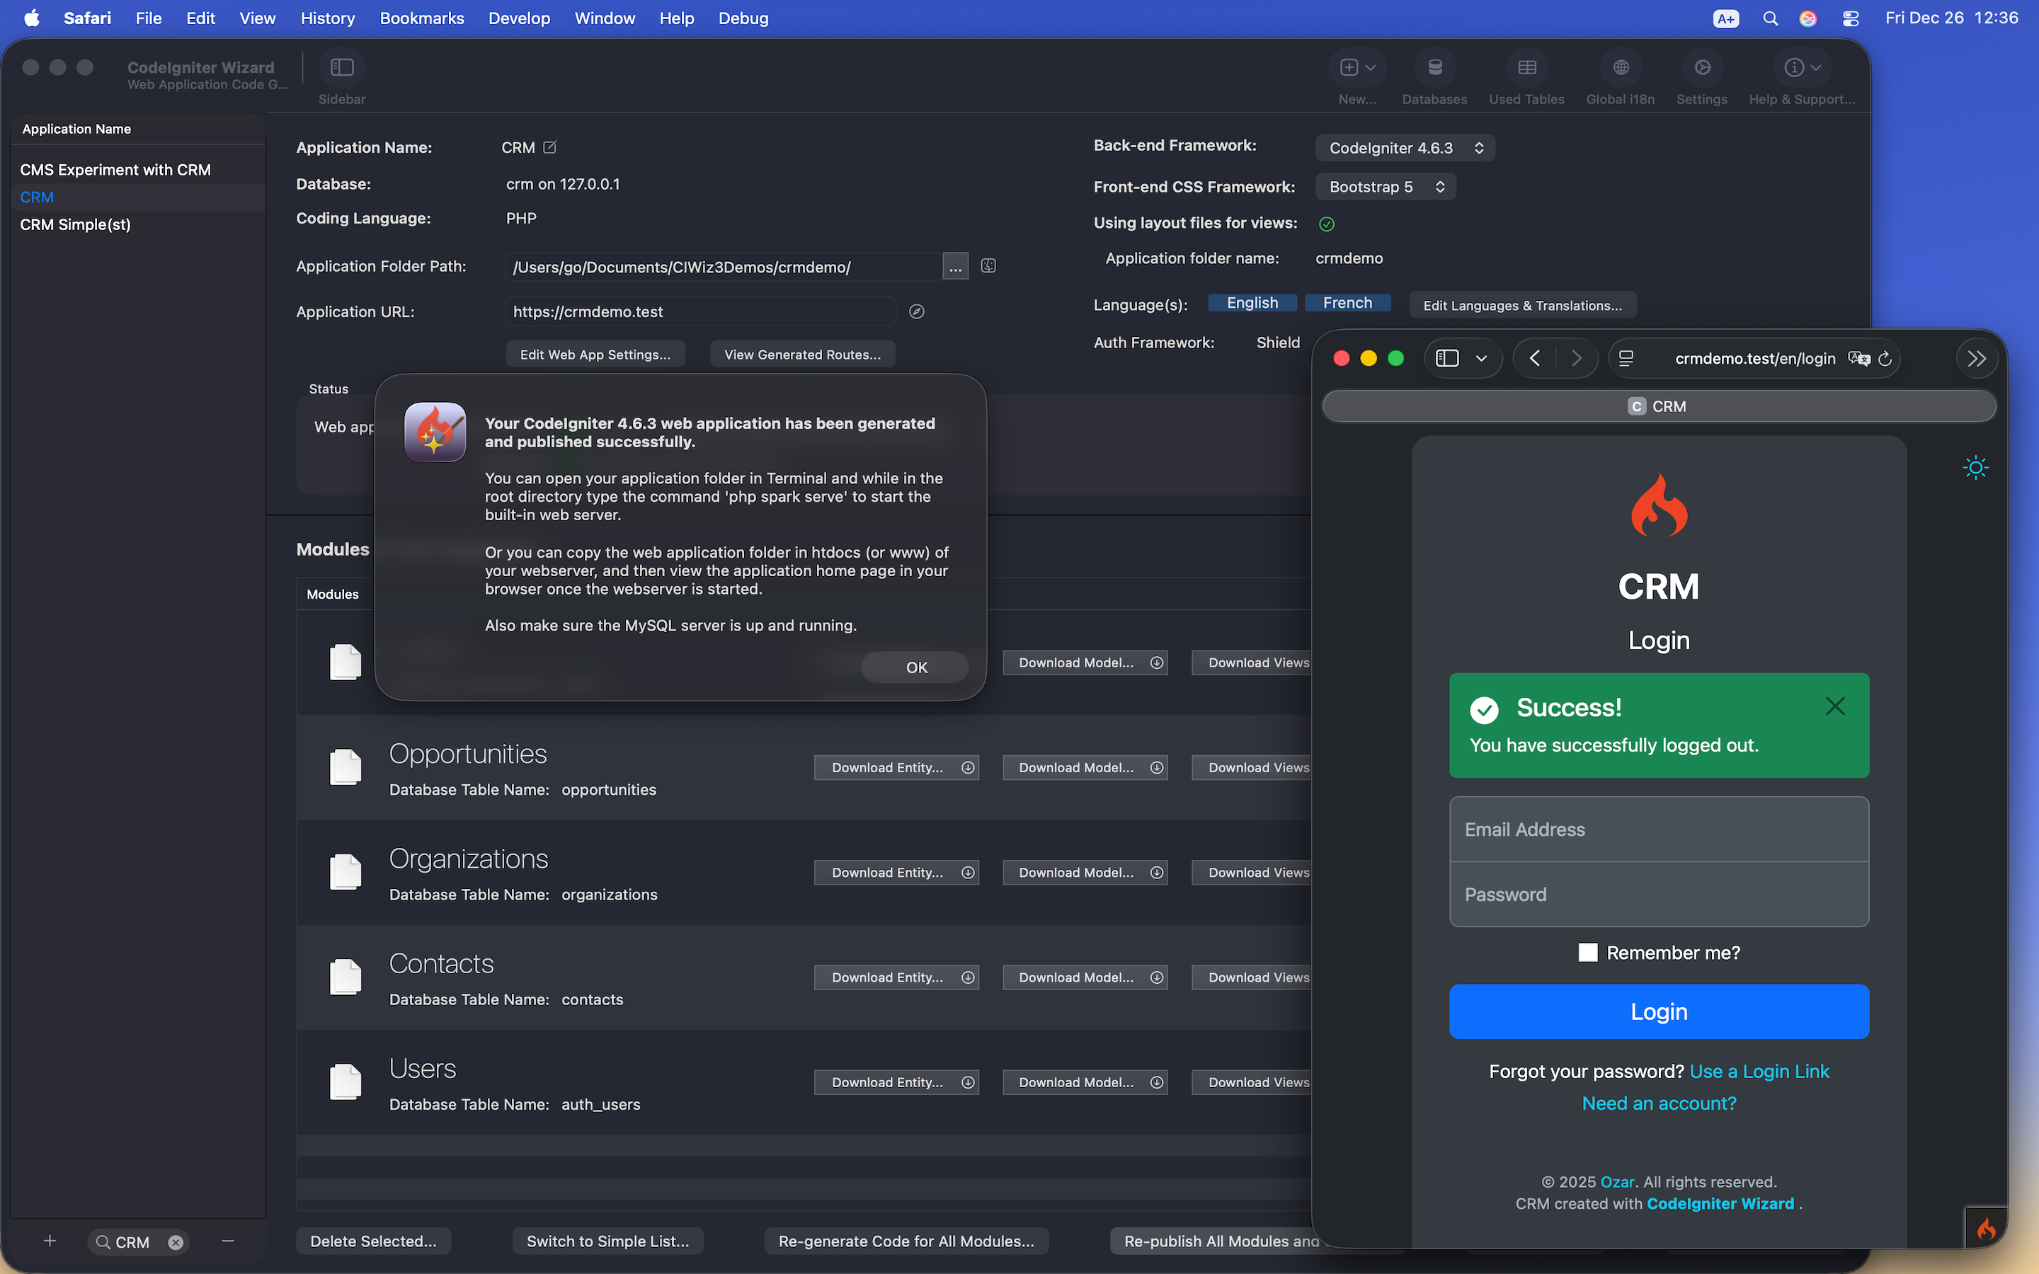Image resolution: width=2039 pixels, height=1274 pixels.
Task: Clear the CRM search filter
Action: 176,1242
